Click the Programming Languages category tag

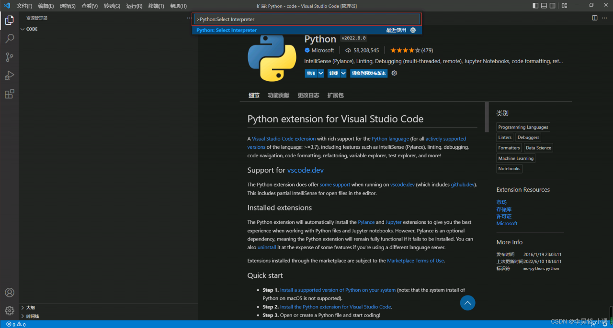click(523, 127)
